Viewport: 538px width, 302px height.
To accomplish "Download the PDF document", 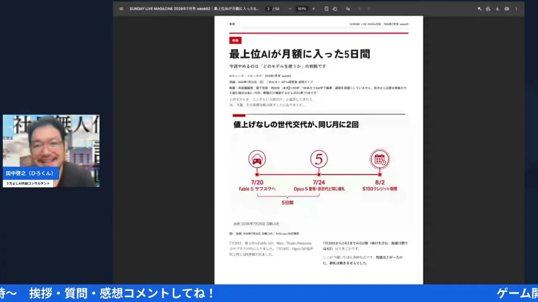I will [497, 9].
